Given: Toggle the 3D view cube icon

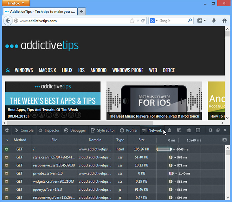Looking at the screenshot, I should click(x=179, y=130).
